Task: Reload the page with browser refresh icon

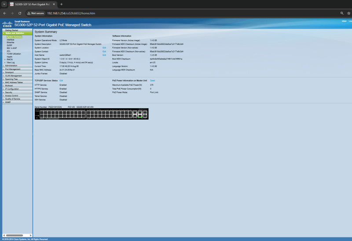Action: click(20, 13)
